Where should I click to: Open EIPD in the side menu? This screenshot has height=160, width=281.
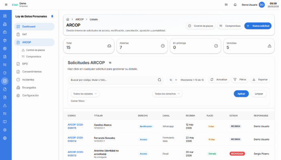click(x=35, y=64)
